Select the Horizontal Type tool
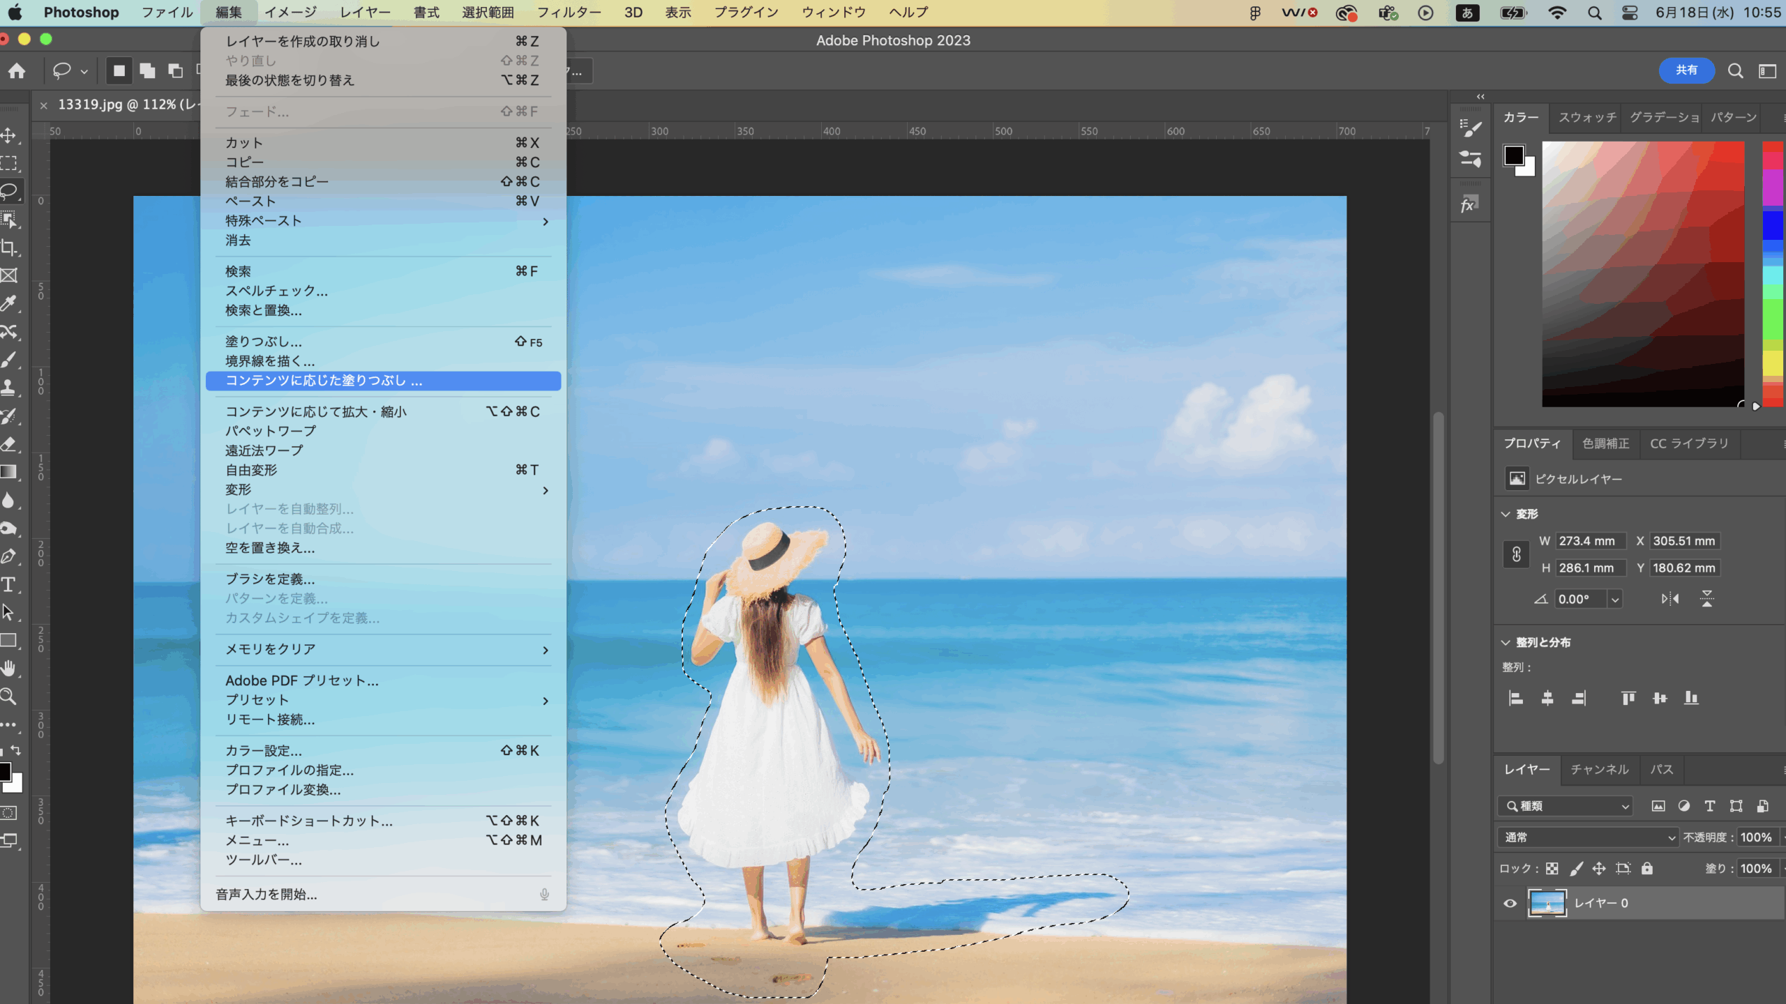The width and height of the screenshot is (1786, 1004). 9,584
